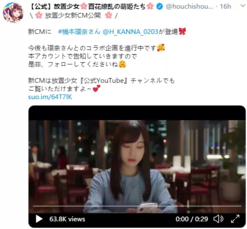Click the 0:00 / 0:29 time display
Image resolution: width=247 pixels, height=229 pixels.
[x=192, y=219]
